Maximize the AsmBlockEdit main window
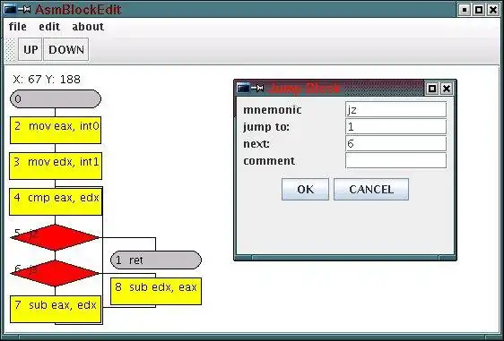Viewport: 504px width, 341px height. (x=479, y=10)
